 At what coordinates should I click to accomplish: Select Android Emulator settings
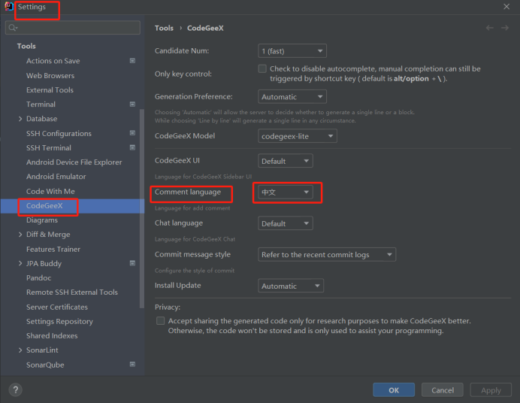point(56,177)
